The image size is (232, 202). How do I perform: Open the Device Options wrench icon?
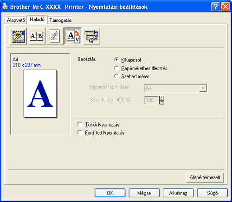pos(91,36)
